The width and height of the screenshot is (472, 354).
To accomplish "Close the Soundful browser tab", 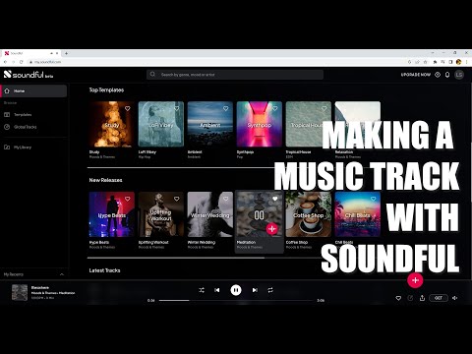I will click(x=57, y=53).
